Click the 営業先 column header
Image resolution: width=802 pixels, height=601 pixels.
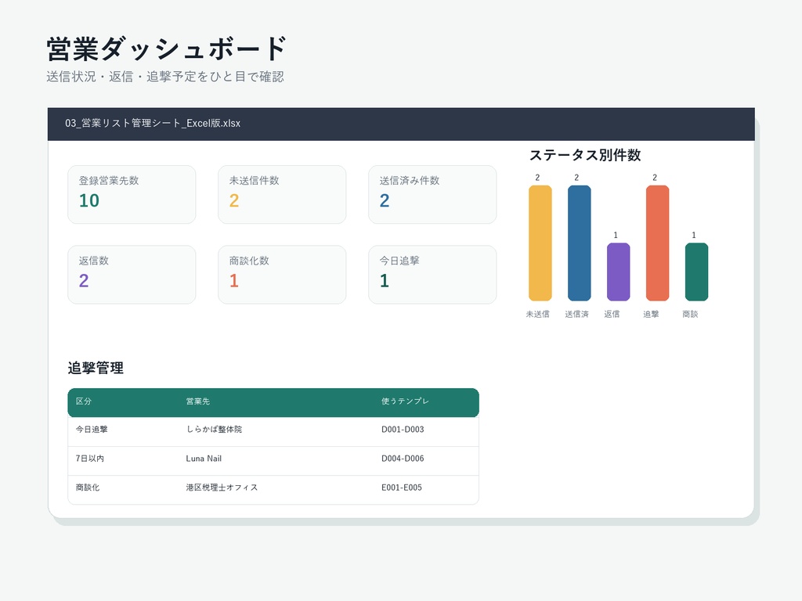point(198,401)
